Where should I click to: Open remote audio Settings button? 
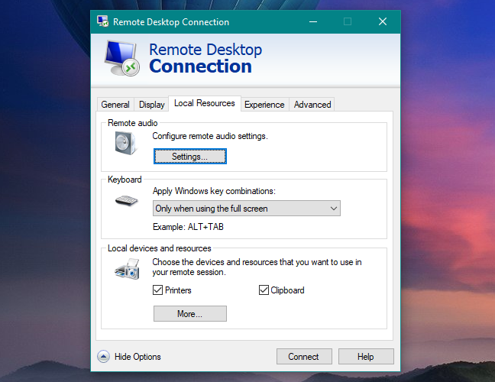(x=190, y=157)
